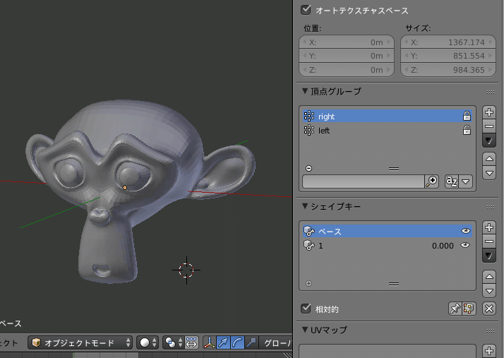Toggle manipulate center points button
Viewport: 504px width, 358px height.
pyautogui.click(x=191, y=343)
